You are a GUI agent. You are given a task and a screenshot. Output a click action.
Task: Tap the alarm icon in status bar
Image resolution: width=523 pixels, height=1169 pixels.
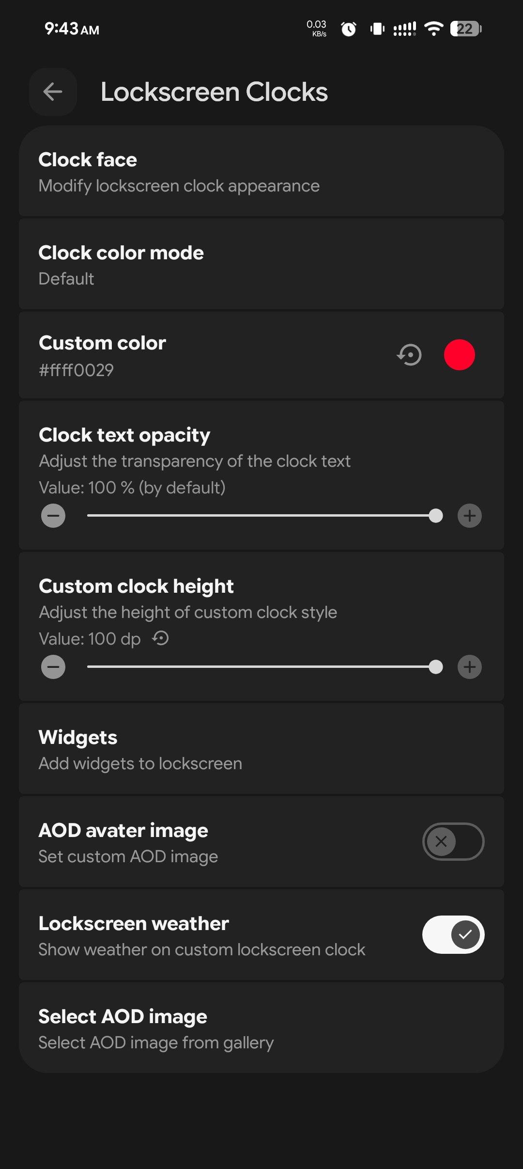pyautogui.click(x=349, y=29)
